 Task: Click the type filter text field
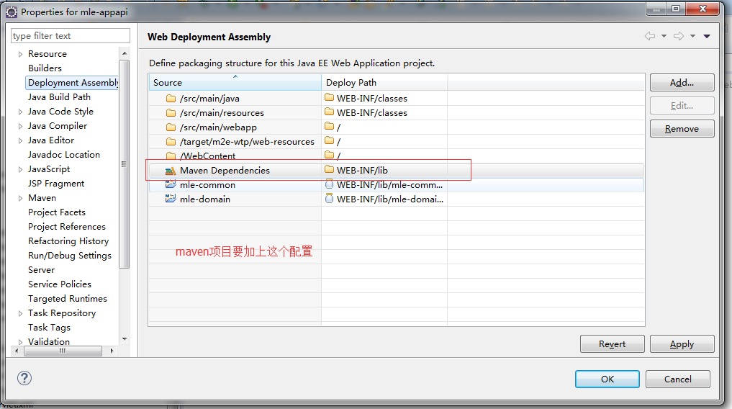coord(70,36)
